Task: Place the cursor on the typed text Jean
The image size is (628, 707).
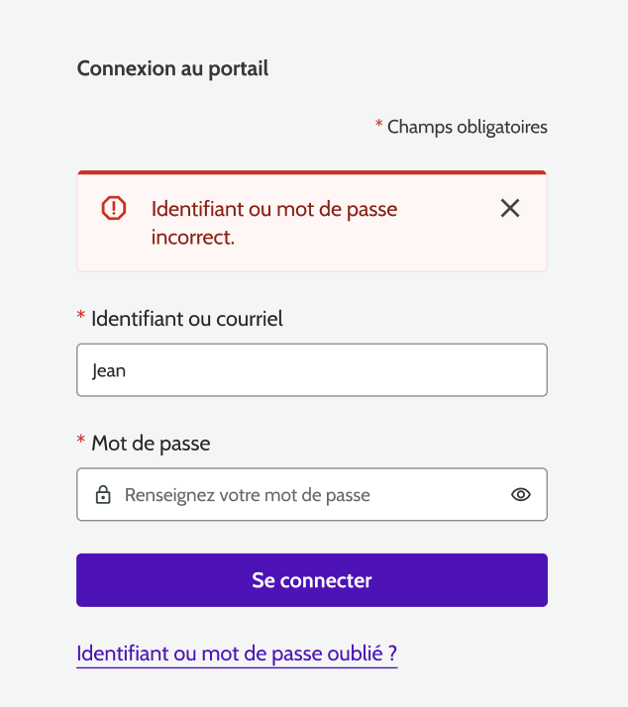Action: click(x=109, y=371)
